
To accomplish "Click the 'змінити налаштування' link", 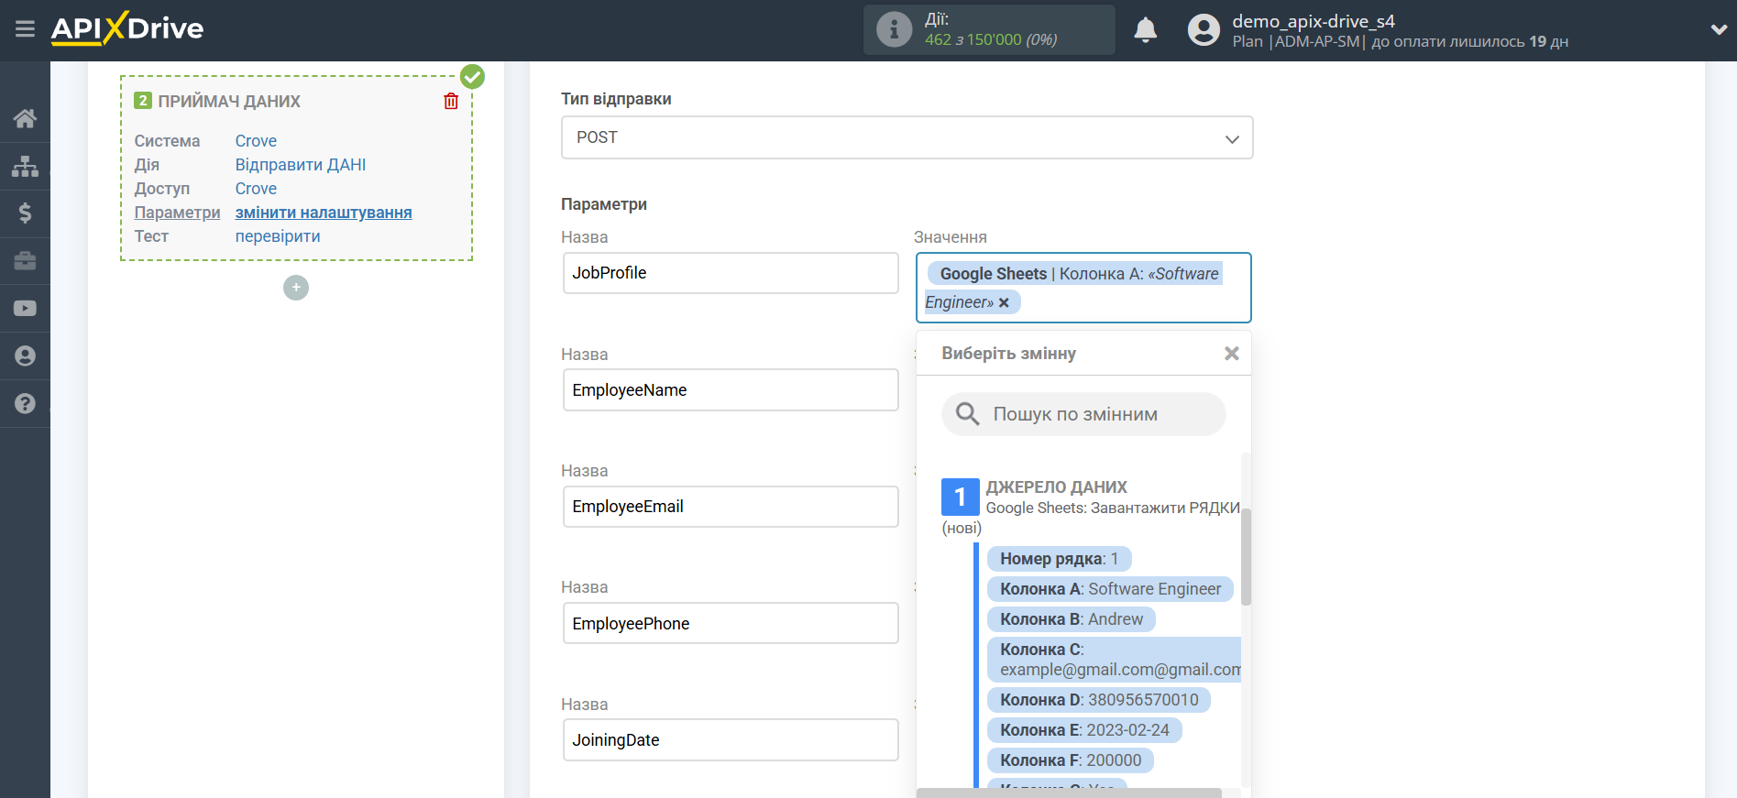I will coord(324,213).
